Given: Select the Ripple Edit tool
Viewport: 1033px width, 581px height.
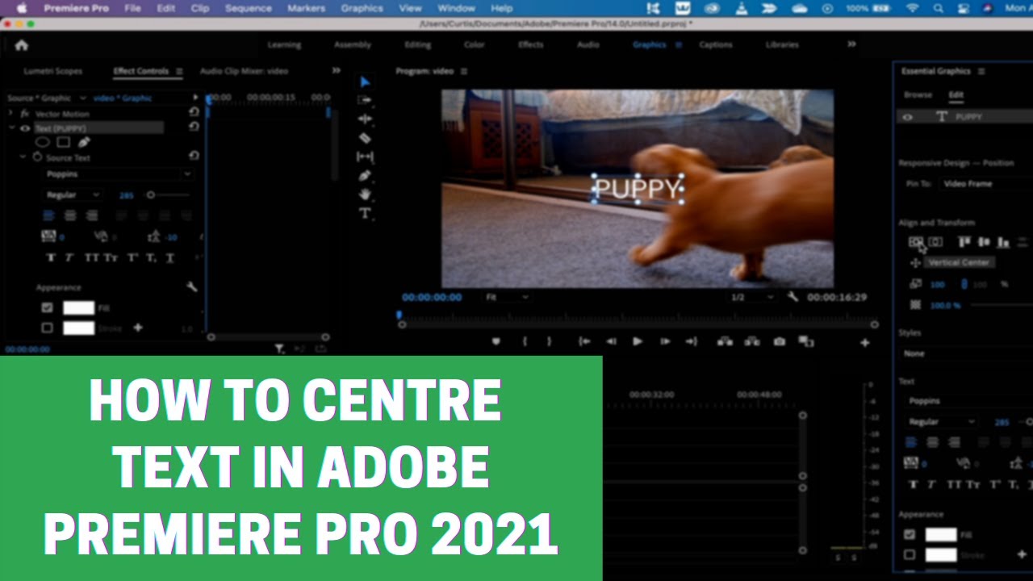Looking at the screenshot, I should click(365, 119).
